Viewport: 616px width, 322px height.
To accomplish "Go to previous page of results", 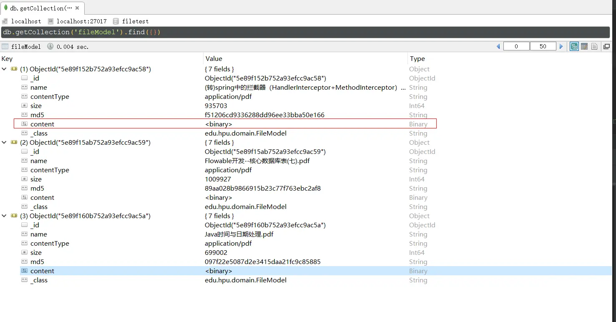I will (x=498, y=46).
